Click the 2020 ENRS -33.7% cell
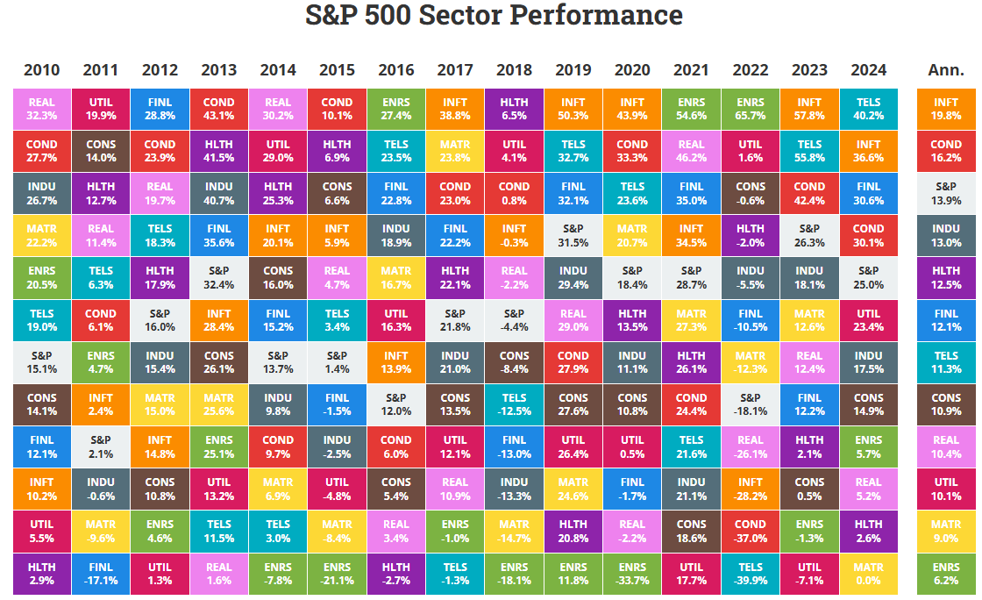Image resolution: width=982 pixels, height=600 pixels. click(632, 574)
